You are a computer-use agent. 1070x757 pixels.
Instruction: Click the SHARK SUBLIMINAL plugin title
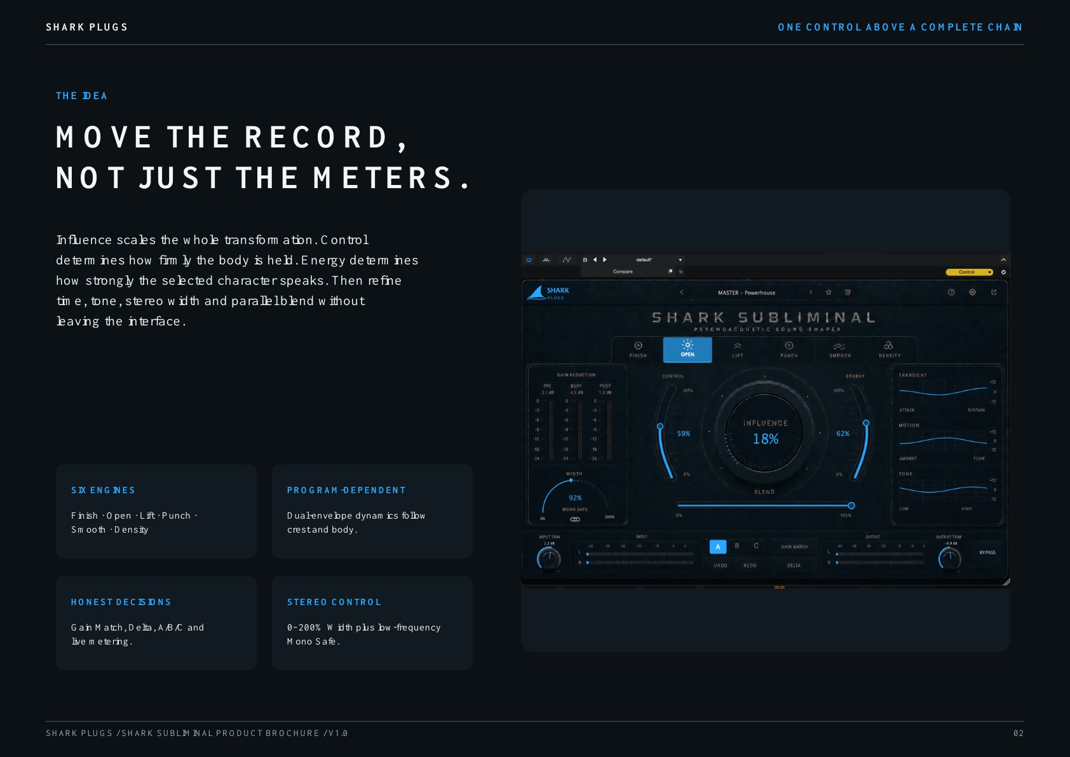click(764, 317)
